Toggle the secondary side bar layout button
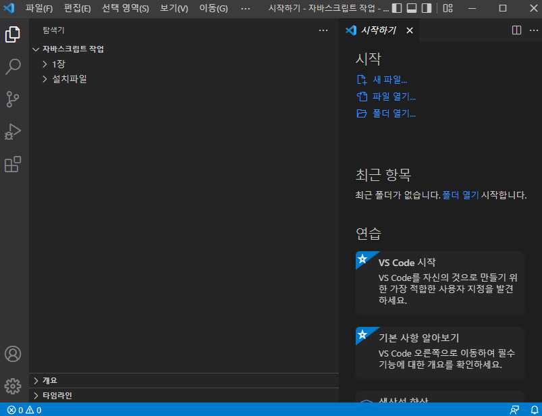The height and width of the screenshot is (416, 542). (x=427, y=8)
